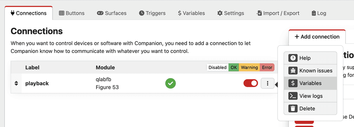Click the green OK status checkmark icon

pyautogui.click(x=170, y=83)
